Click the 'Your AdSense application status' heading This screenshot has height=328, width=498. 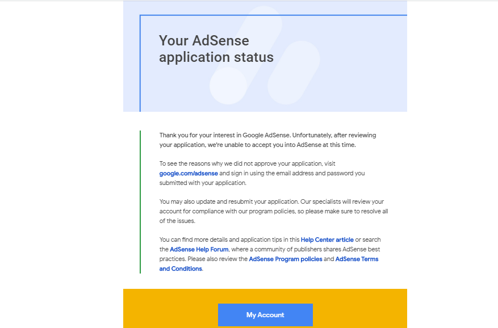[x=216, y=49]
